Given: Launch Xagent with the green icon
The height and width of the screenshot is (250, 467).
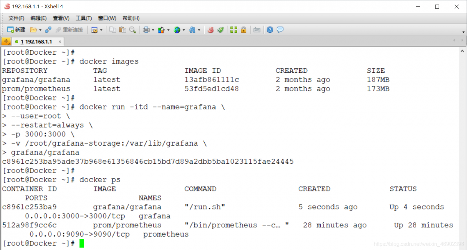Looking at the screenshot, I should click(220, 30).
